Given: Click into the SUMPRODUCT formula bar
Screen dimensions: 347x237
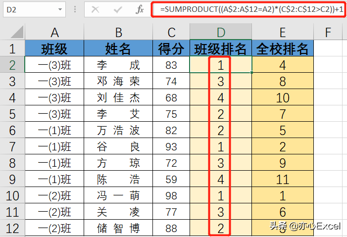Looking at the screenshot, I should point(248,9).
